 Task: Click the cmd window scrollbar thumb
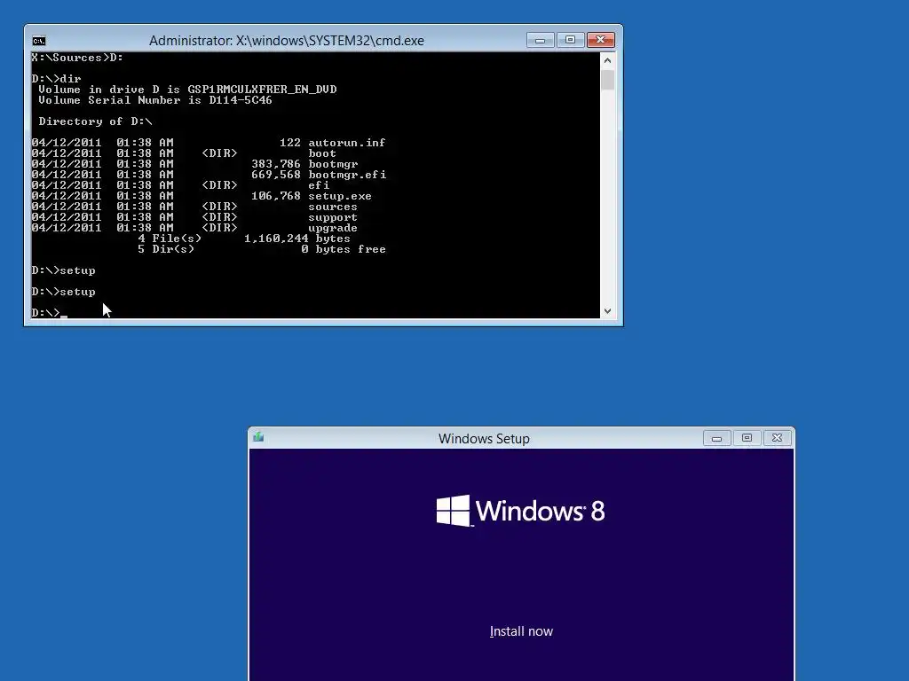coord(607,80)
